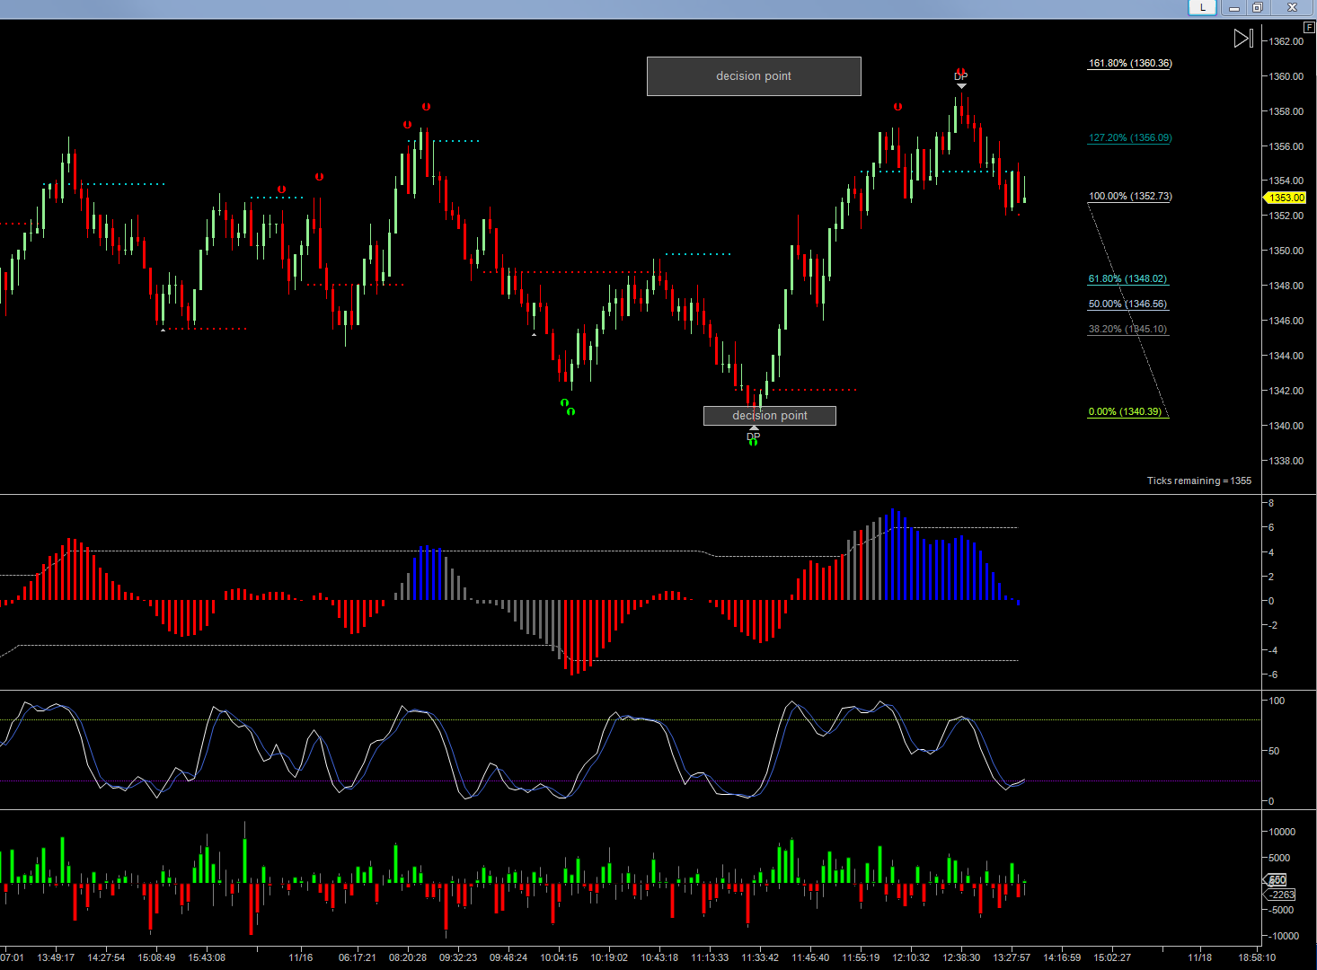Click the 'Ticks remaining = 1355' text
This screenshot has height=970, width=1317.
(x=1199, y=481)
